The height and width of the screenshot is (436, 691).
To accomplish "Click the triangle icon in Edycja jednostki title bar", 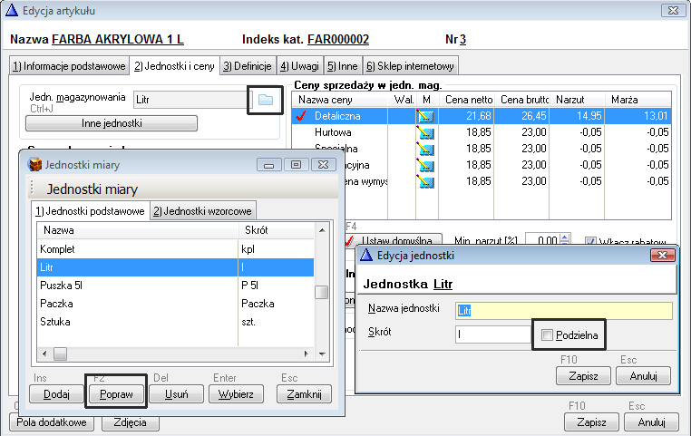I will pos(366,257).
